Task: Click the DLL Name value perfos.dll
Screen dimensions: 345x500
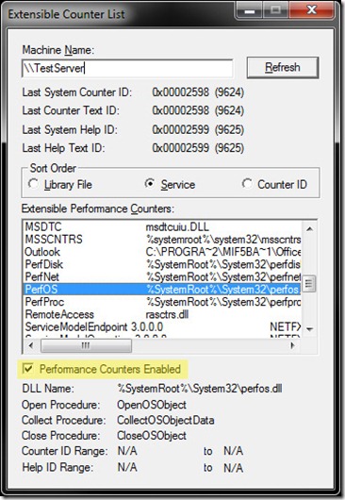Action: click(x=200, y=388)
